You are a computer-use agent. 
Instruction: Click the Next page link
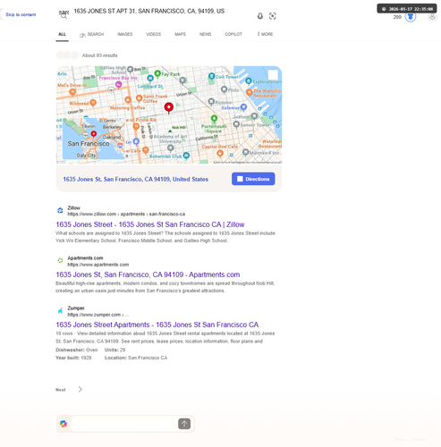point(61,390)
